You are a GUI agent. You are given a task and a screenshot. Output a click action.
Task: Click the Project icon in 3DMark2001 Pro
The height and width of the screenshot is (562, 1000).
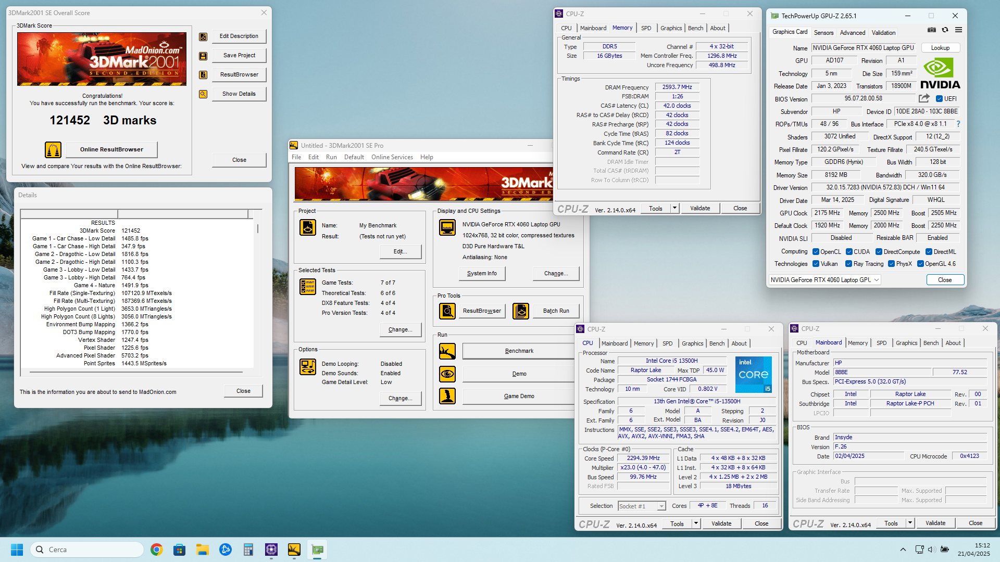308,227
